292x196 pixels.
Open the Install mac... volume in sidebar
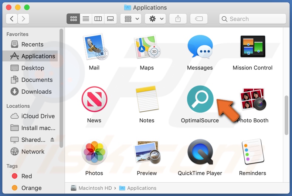(30, 128)
